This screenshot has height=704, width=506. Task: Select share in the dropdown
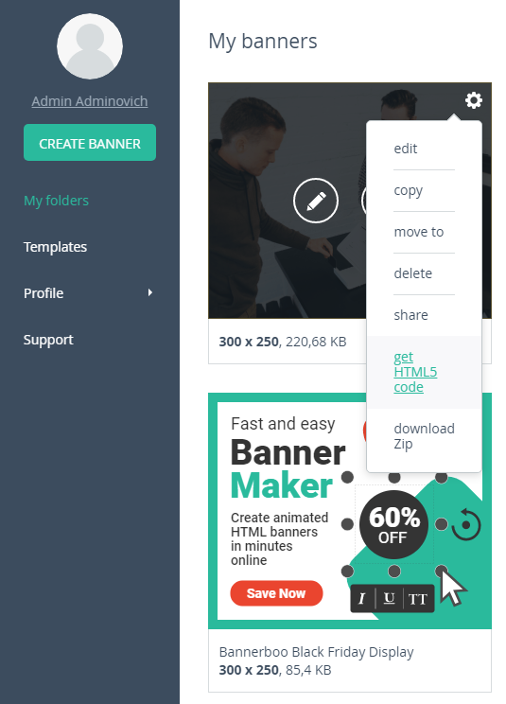410,315
